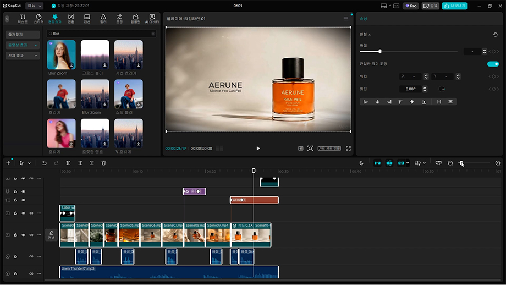
Task: Select the first Blur Zoom effect thumbnail
Action: pos(61,55)
